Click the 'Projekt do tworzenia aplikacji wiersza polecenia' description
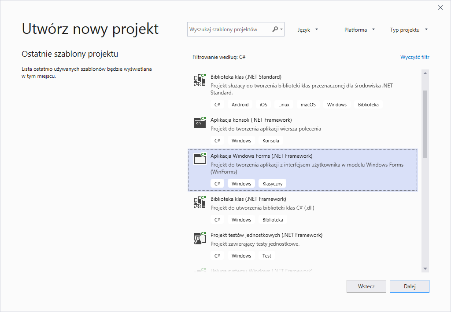This screenshot has height=312, width=451. [266, 129]
